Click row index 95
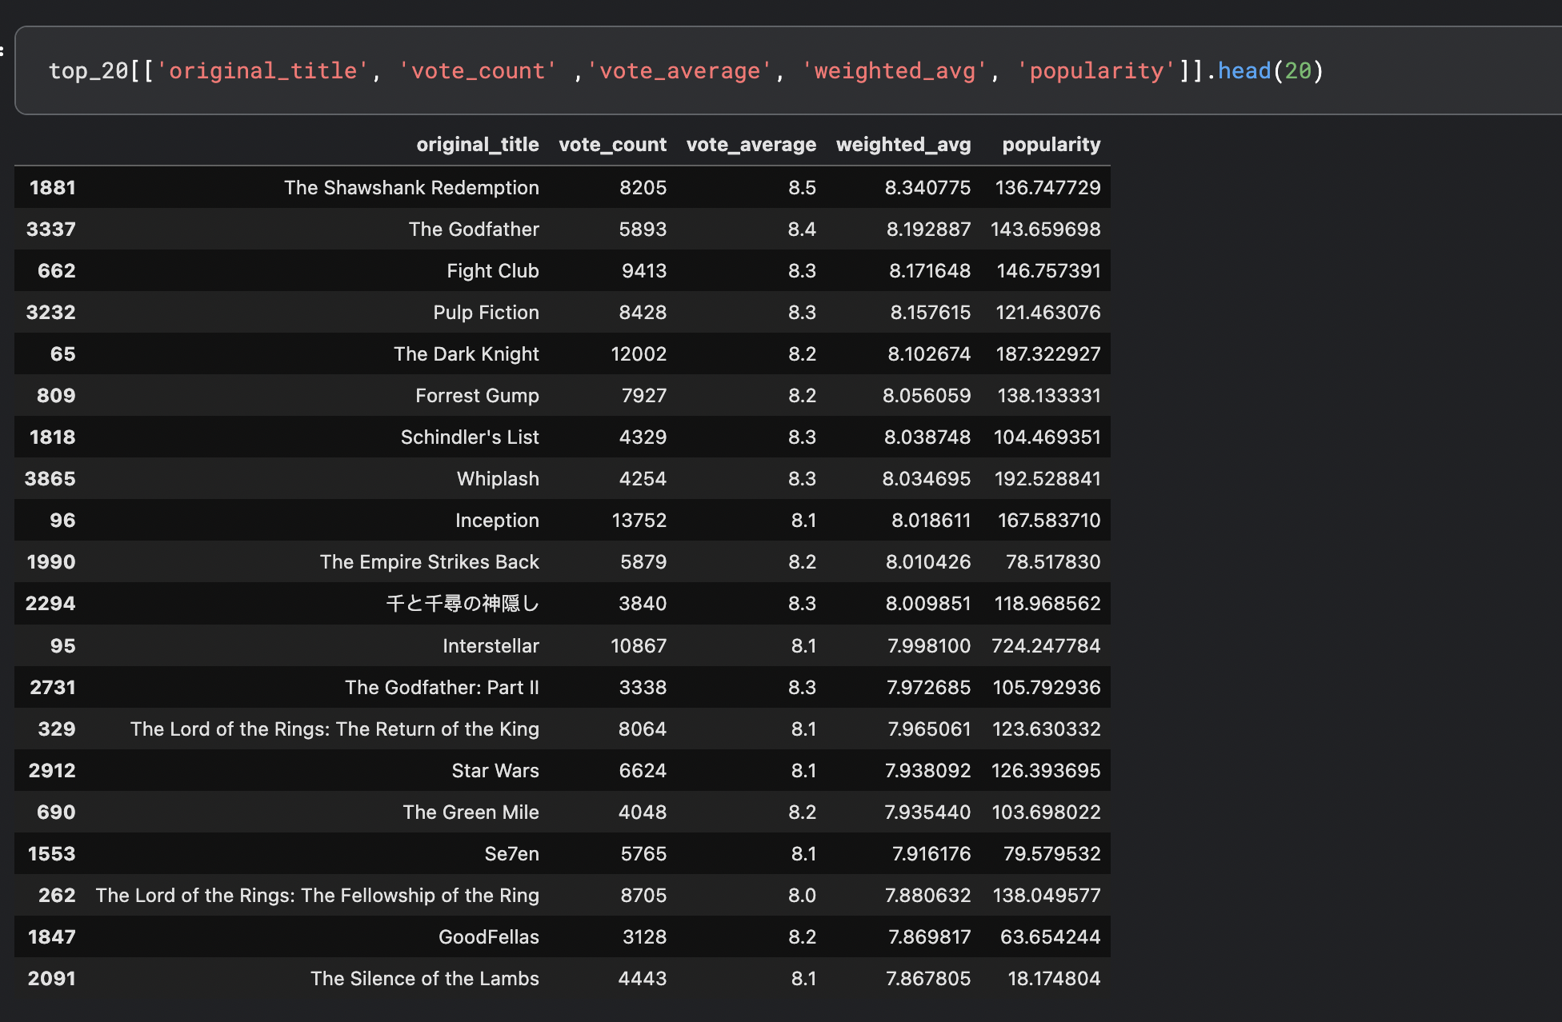 (62, 646)
